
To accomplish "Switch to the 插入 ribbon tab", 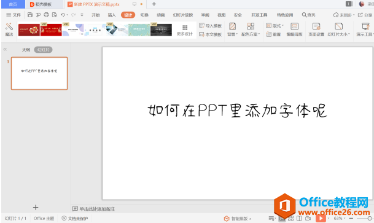I will 112,15.
